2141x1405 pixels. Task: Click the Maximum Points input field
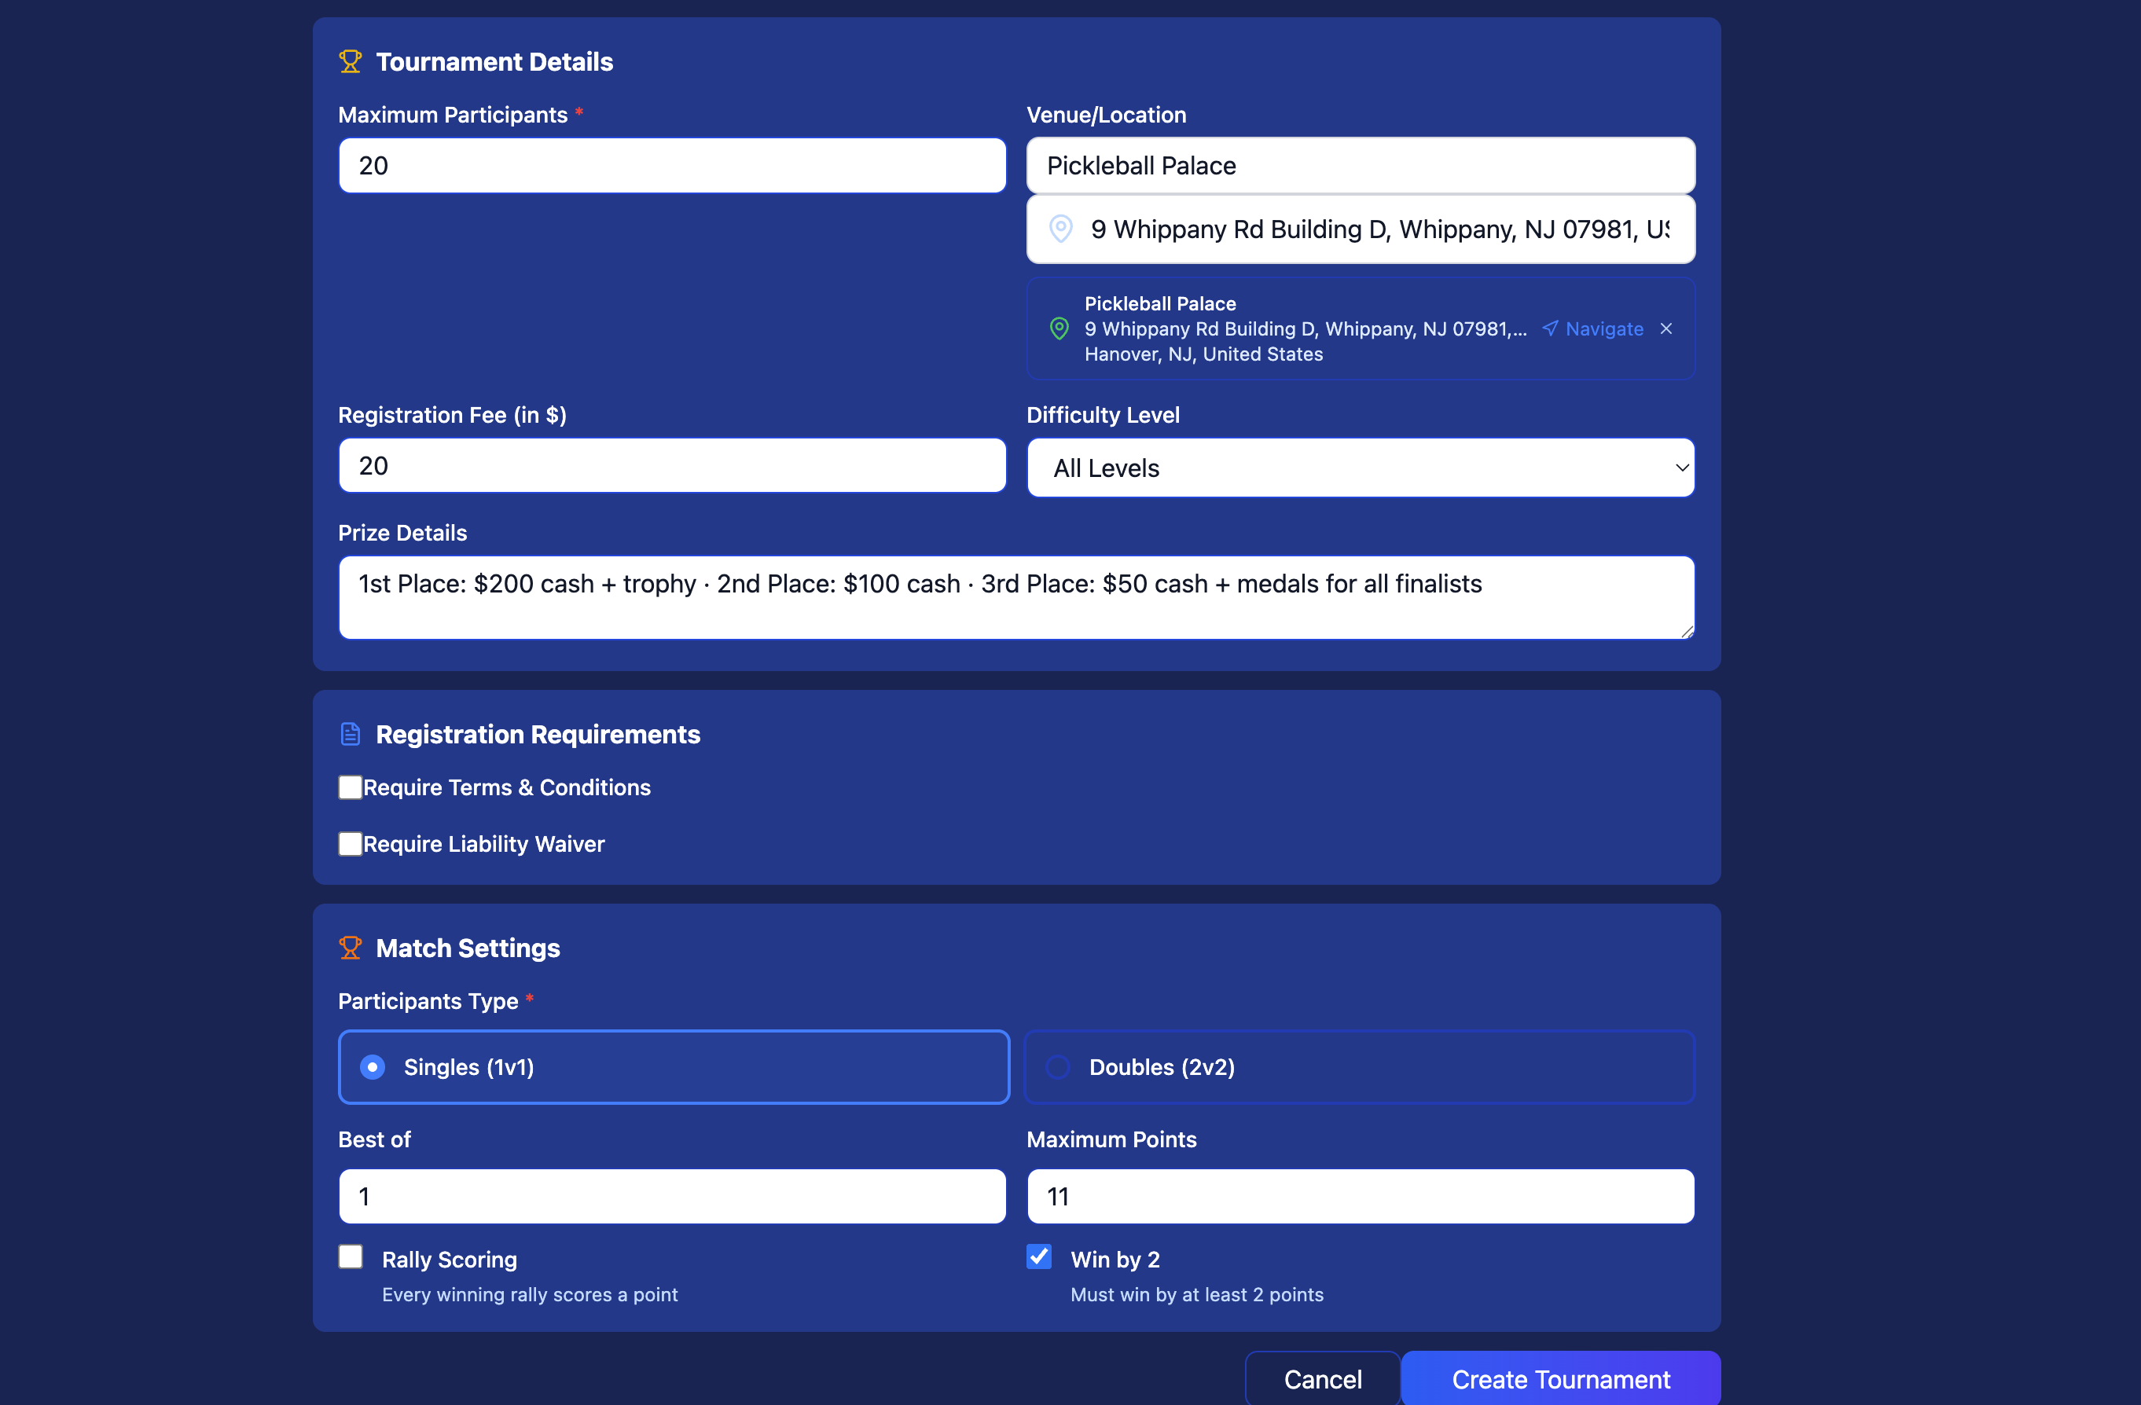point(1361,1195)
